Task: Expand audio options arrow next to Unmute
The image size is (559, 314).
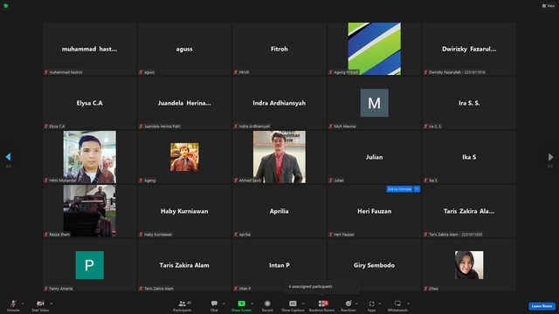Action: pos(23,304)
